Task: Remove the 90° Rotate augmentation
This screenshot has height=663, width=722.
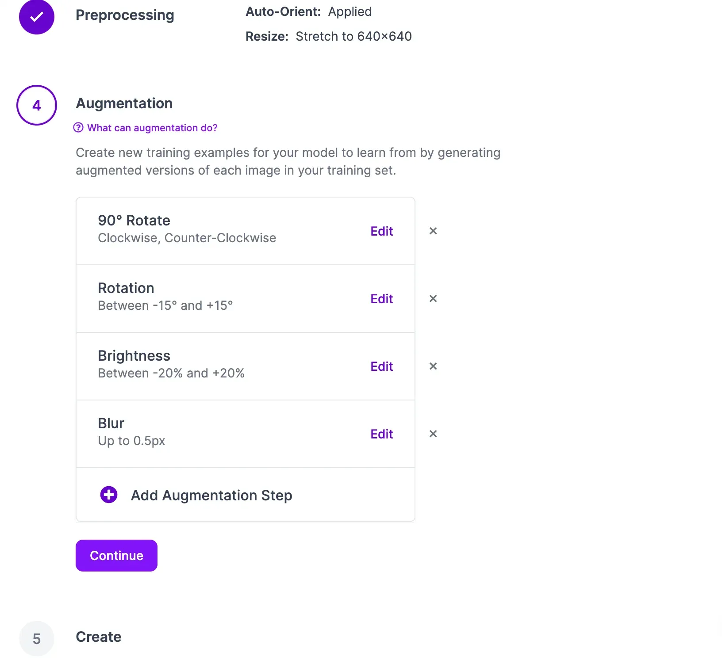Action: [433, 231]
